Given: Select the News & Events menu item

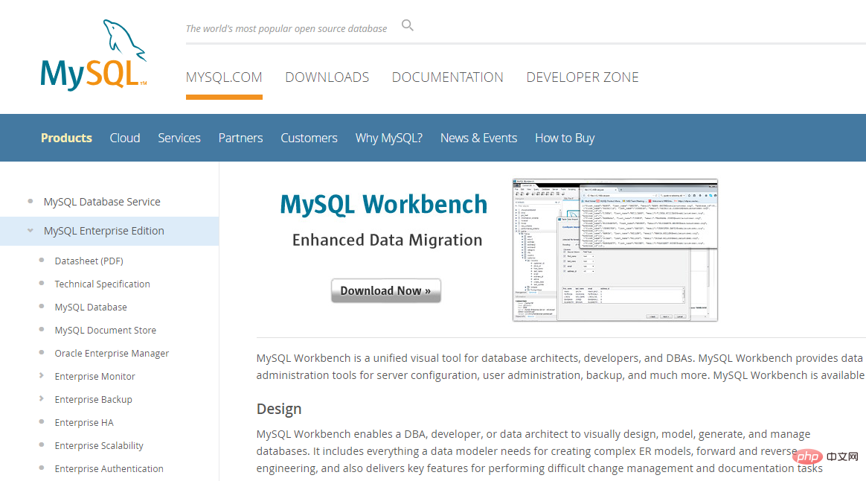Looking at the screenshot, I should (478, 138).
